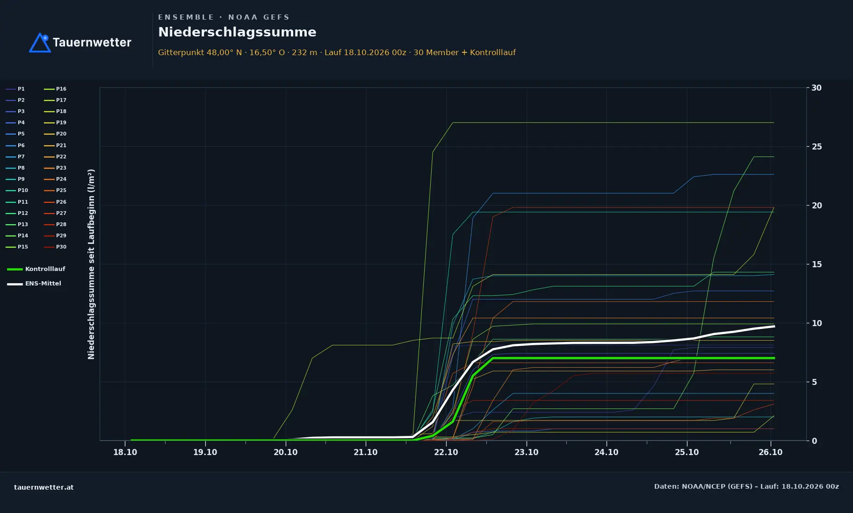Select legend entry P2
The width and height of the screenshot is (853, 513).
pyautogui.click(x=15, y=100)
